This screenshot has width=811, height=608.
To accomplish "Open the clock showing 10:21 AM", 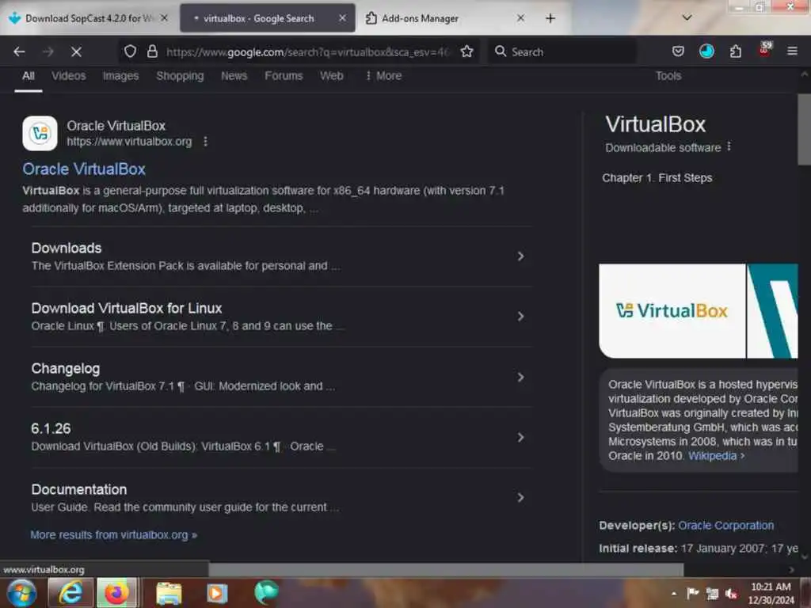I will [771, 594].
